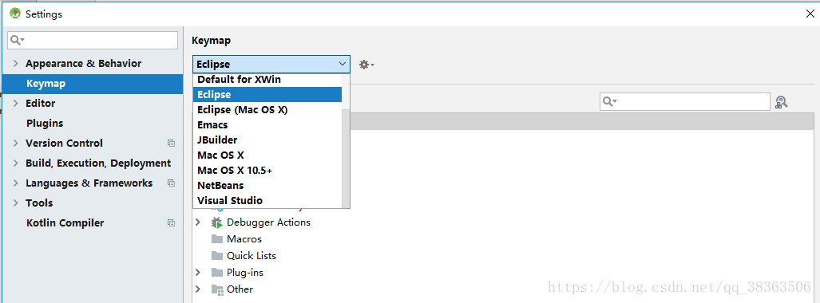Select the JBuilder keymap

pos(267,140)
